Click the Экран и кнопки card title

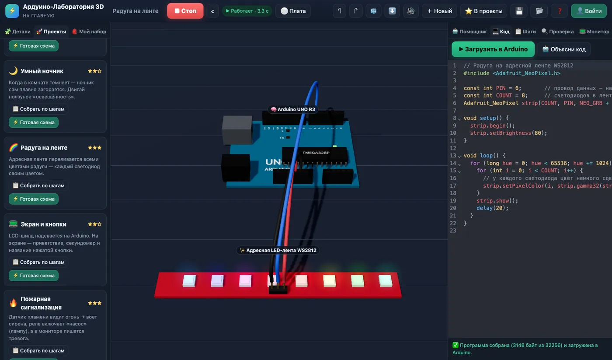click(44, 224)
